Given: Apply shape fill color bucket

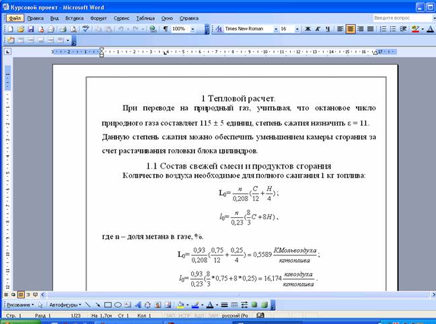Looking at the screenshot, I should (180, 305).
